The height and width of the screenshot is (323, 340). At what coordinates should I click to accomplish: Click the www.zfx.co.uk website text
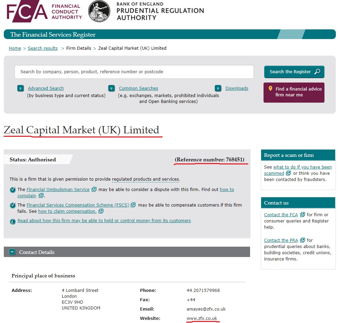[202, 318]
